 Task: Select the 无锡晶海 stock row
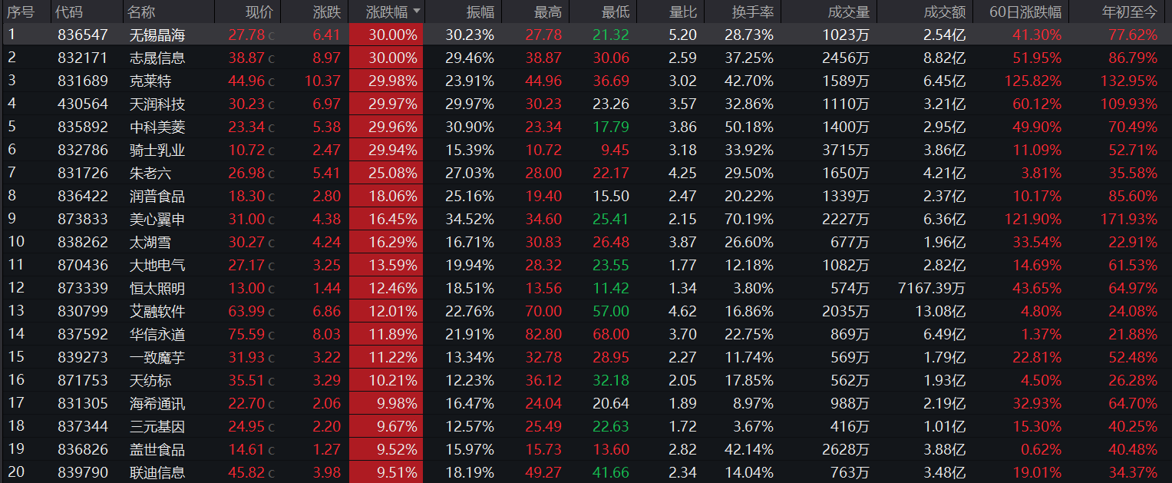[x=157, y=35]
